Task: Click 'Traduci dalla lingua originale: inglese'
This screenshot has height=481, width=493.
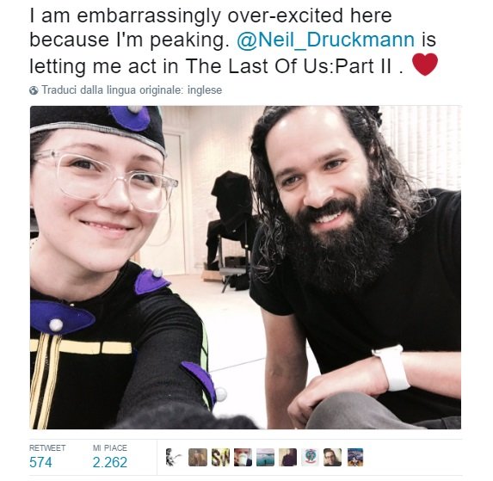Action: [x=132, y=90]
